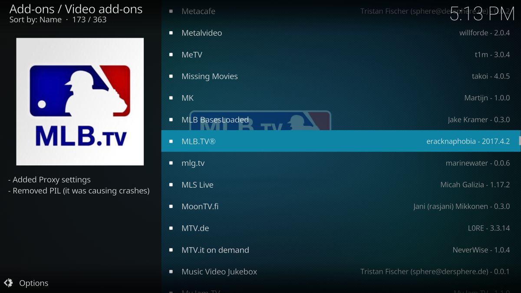Click the 'NeverWise - 1.0.4' text

tap(481, 250)
